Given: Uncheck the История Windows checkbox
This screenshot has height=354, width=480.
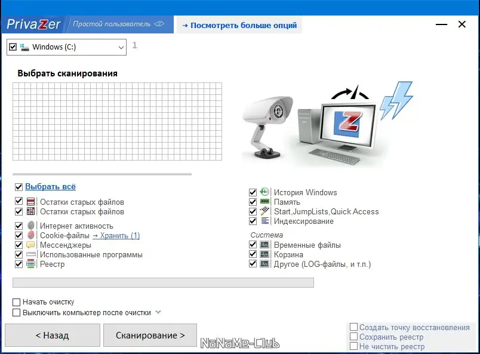Looking at the screenshot, I should [253, 192].
